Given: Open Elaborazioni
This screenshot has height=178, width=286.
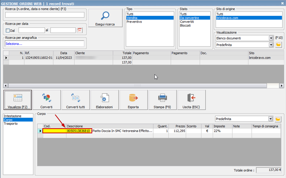Looking at the screenshot, I should pyautogui.click(x=104, y=100).
